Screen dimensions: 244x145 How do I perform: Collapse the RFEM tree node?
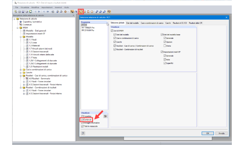click(x=17, y=28)
